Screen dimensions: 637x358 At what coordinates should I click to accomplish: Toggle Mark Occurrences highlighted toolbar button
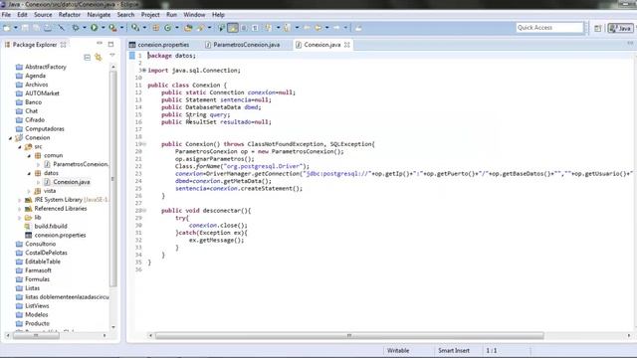click(233, 28)
